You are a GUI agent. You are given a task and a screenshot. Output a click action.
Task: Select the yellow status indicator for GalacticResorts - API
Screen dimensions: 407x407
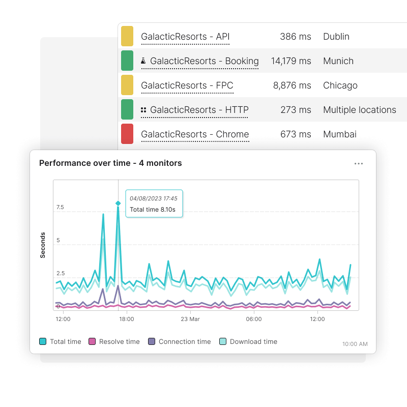[126, 36]
